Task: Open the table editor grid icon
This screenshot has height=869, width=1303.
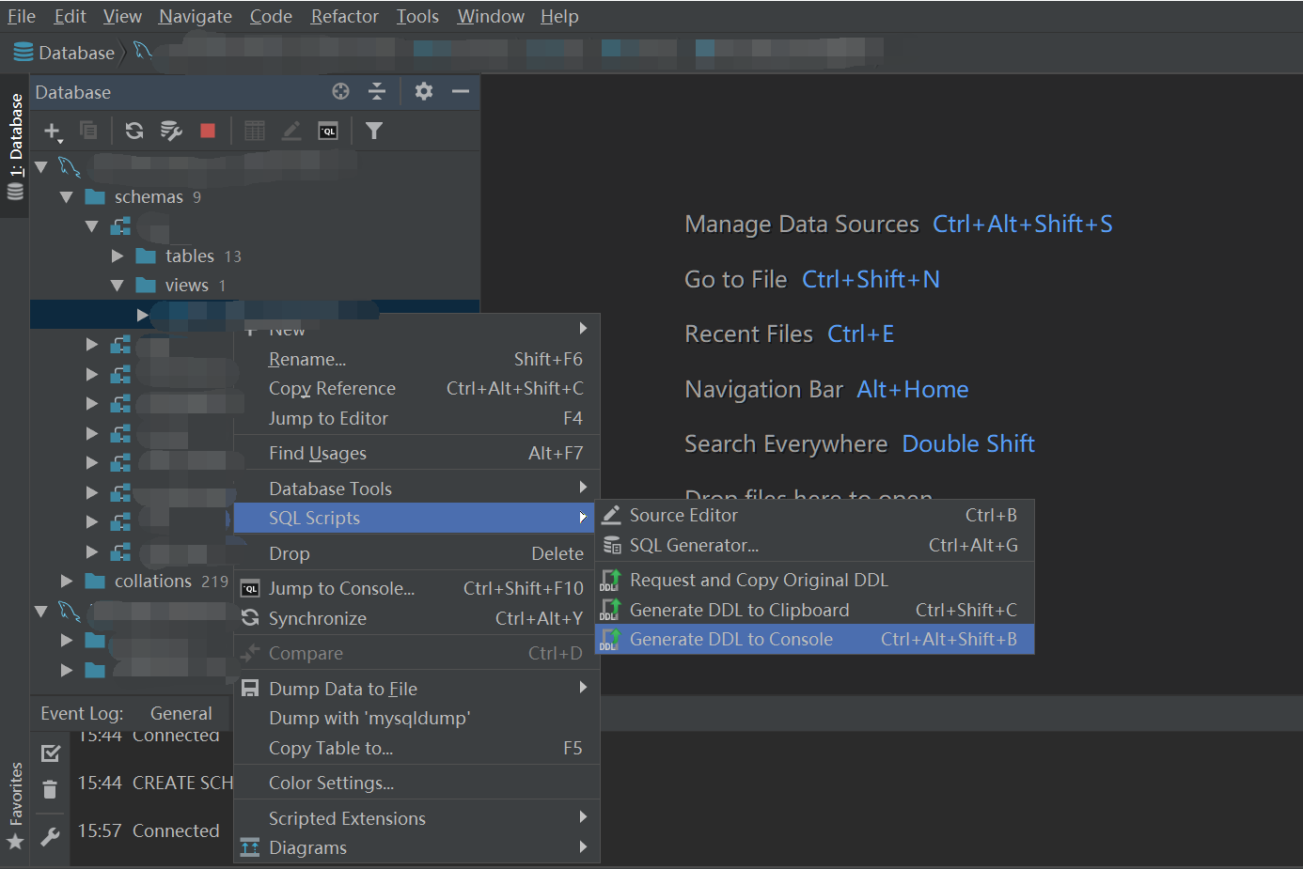Action: pyautogui.click(x=254, y=131)
